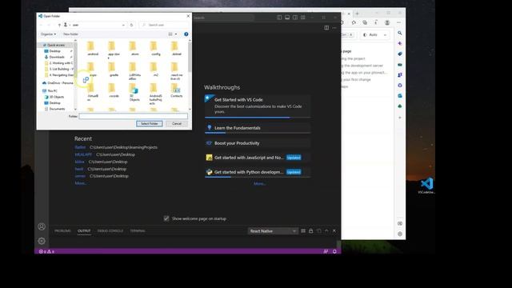512x288 pixels.
Task: Open the browser settings and more ellipsis menu
Action: point(398,22)
